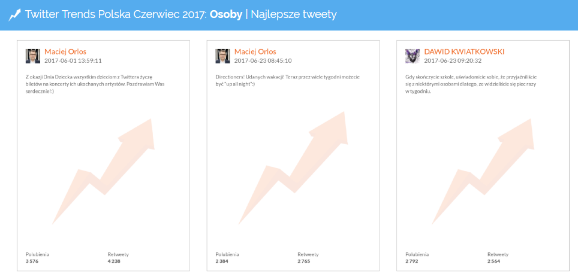Open Maciej Orlos name link on the 2017-06-01 tweet
The height and width of the screenshot is (280, 578).
(x=65, y=51)
